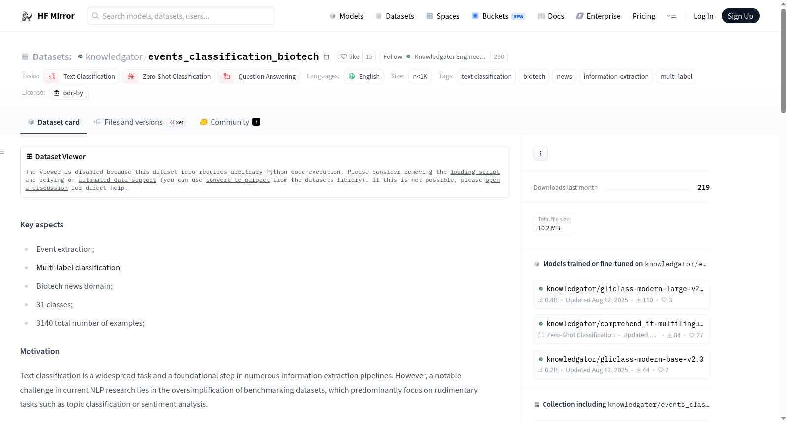The image size is (787, 423).
Task: Open the Spaces navigation item
Action: [443, 16]
